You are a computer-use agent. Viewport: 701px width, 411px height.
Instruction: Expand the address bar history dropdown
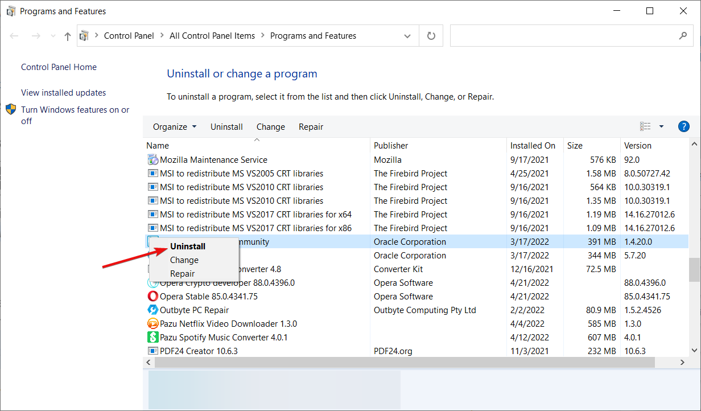407,36
